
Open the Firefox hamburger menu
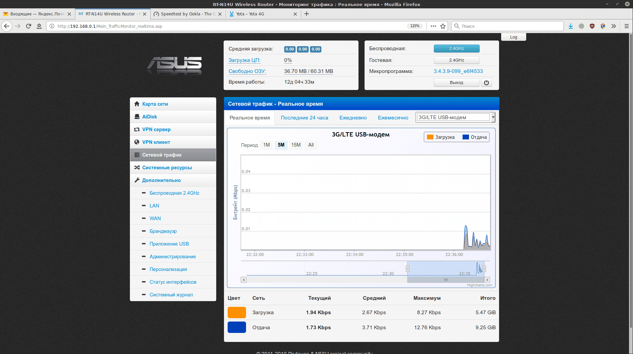click(x=626, y=26)
